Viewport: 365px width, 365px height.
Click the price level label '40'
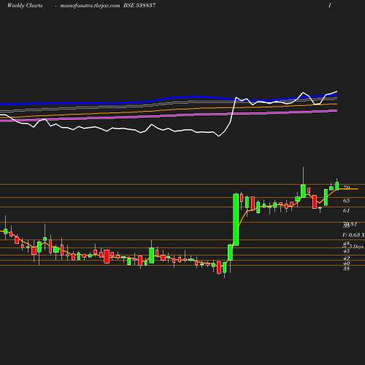pyautogui.click(x=346, y=264)
